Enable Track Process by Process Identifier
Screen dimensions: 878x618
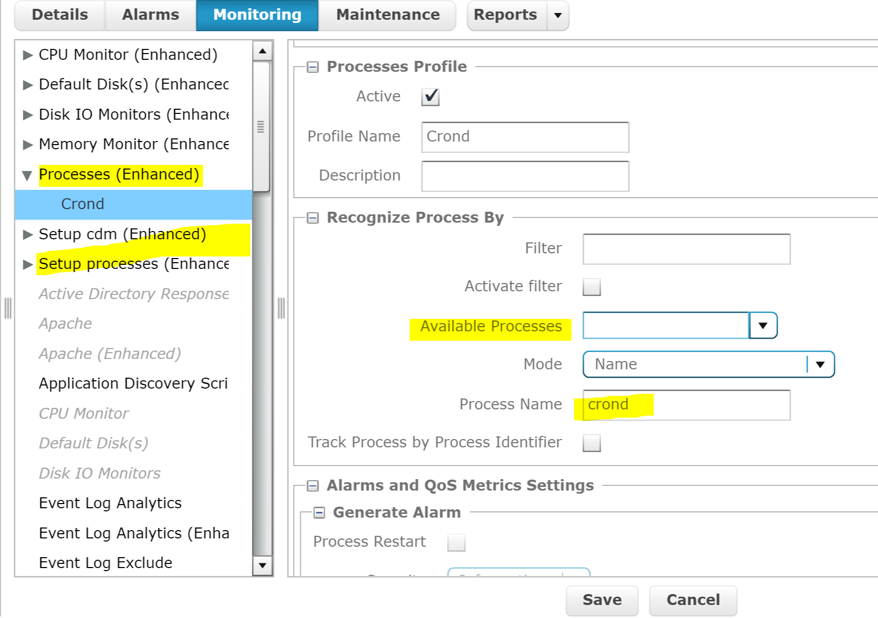592,443
